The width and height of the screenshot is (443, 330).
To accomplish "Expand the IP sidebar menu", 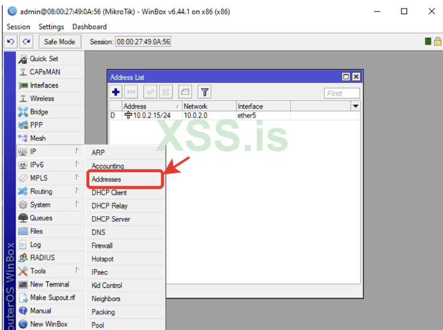I will pos(50,151).
